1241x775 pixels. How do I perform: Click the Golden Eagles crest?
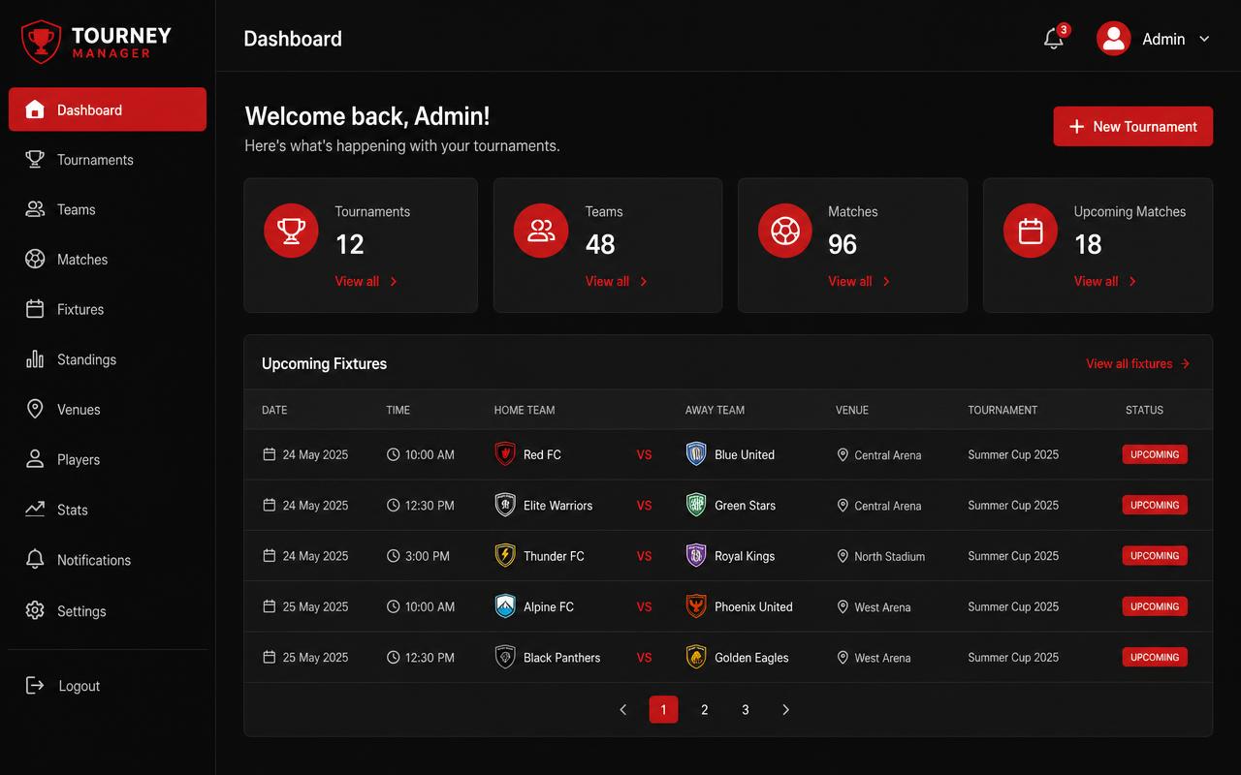pyautogui.click(x=696, y=657)
